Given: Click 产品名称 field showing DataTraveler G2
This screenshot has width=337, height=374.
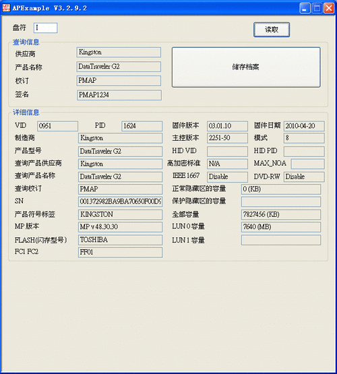Looking at the screenshot, I should [119, 67].
